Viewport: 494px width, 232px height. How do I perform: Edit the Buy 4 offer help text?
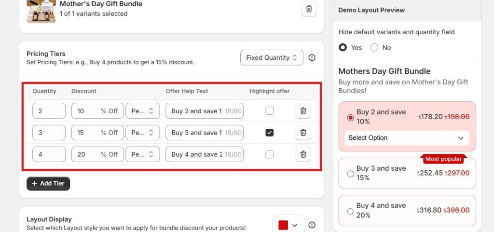pyautogui.click(x=205, y=154)
